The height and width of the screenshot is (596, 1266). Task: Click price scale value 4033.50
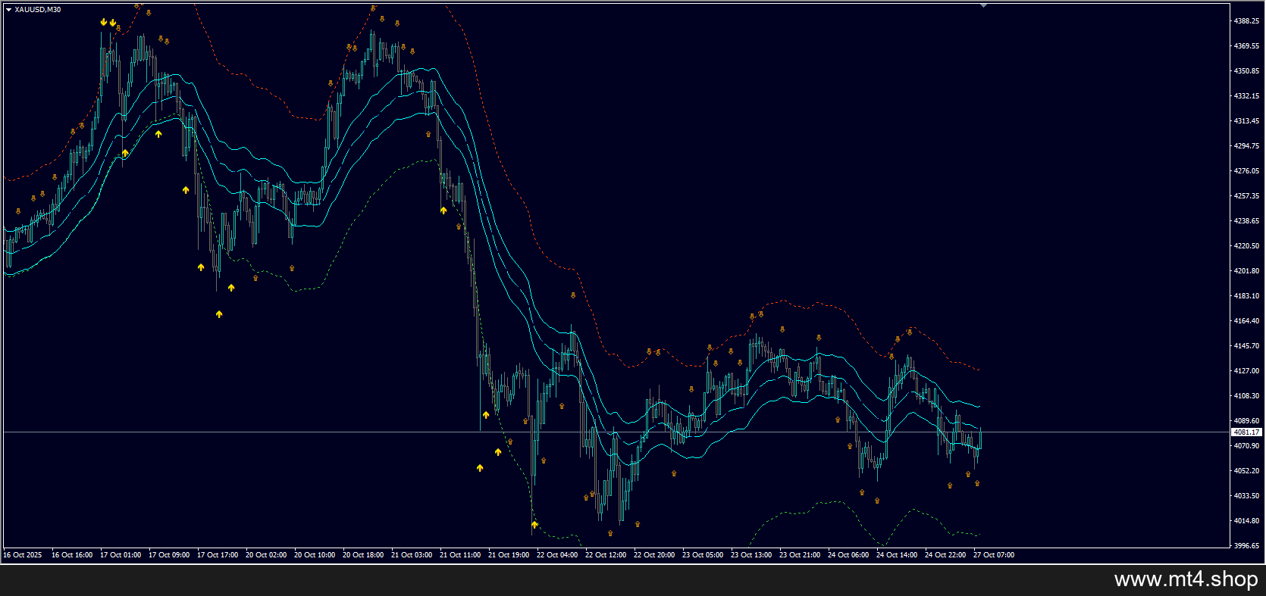(1246, 496)
